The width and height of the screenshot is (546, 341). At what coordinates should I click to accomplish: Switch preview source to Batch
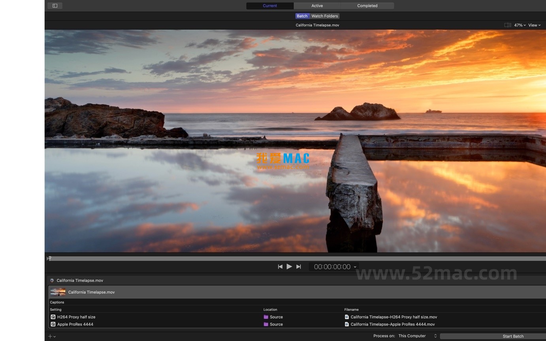(x=302, y=16)
